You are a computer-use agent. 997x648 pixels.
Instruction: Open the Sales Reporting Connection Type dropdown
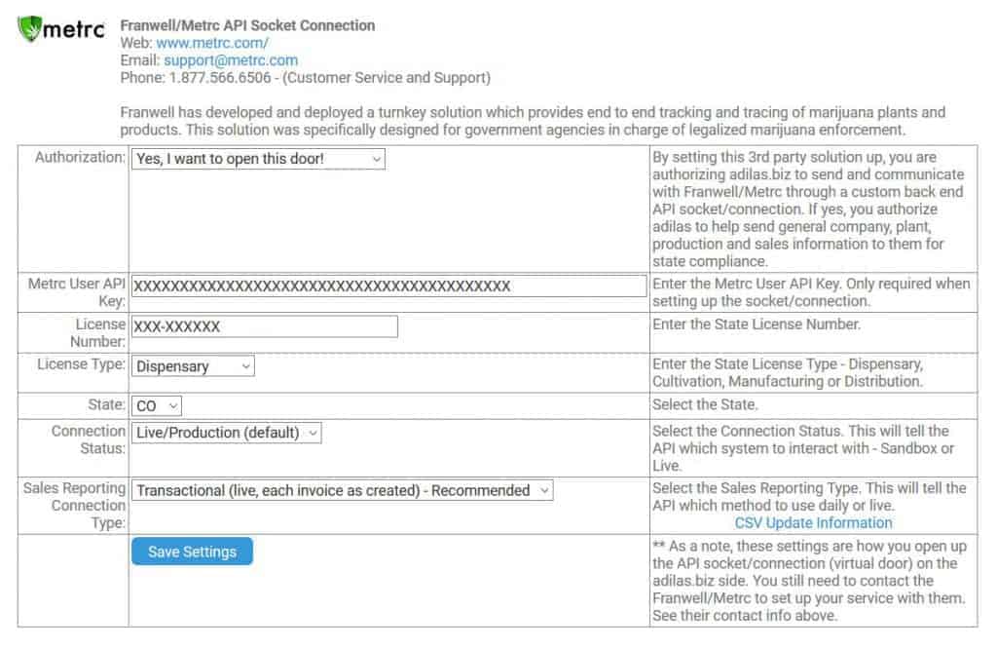click(x=342, y=490)
